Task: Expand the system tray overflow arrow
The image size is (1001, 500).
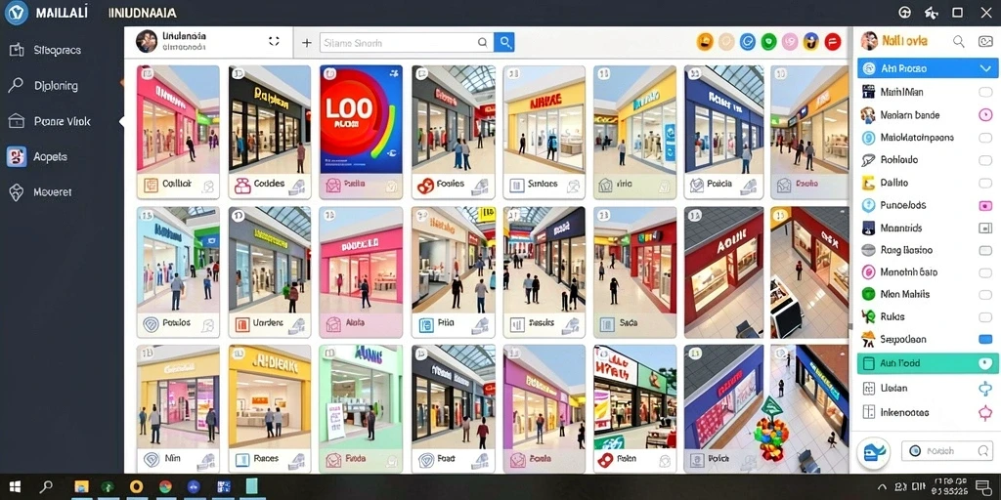Action: click(883, 487)
